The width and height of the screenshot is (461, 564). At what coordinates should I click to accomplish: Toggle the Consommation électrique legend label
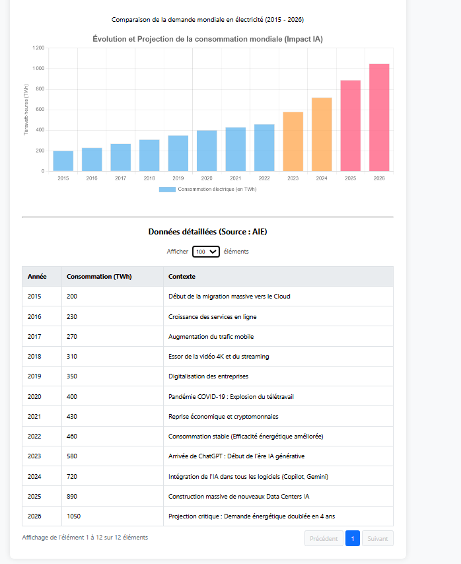point(217,190)
